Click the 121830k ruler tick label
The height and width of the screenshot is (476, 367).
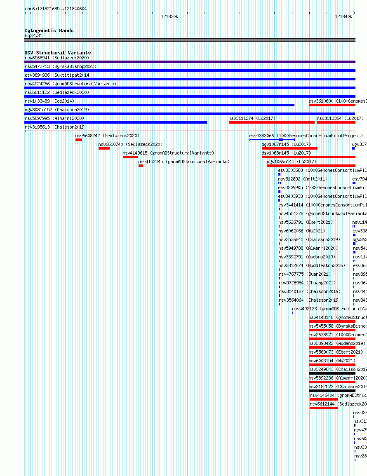169,17
